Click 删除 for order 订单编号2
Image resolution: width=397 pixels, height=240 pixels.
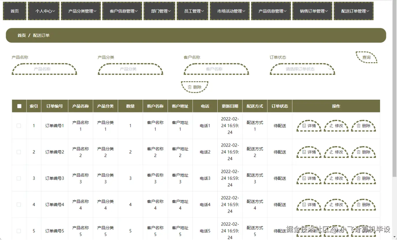point(364,152)
